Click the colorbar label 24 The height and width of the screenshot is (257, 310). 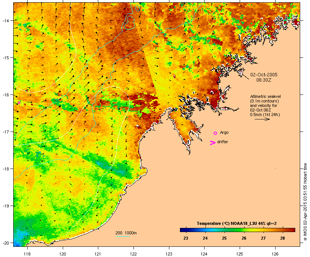coord(205,238)
